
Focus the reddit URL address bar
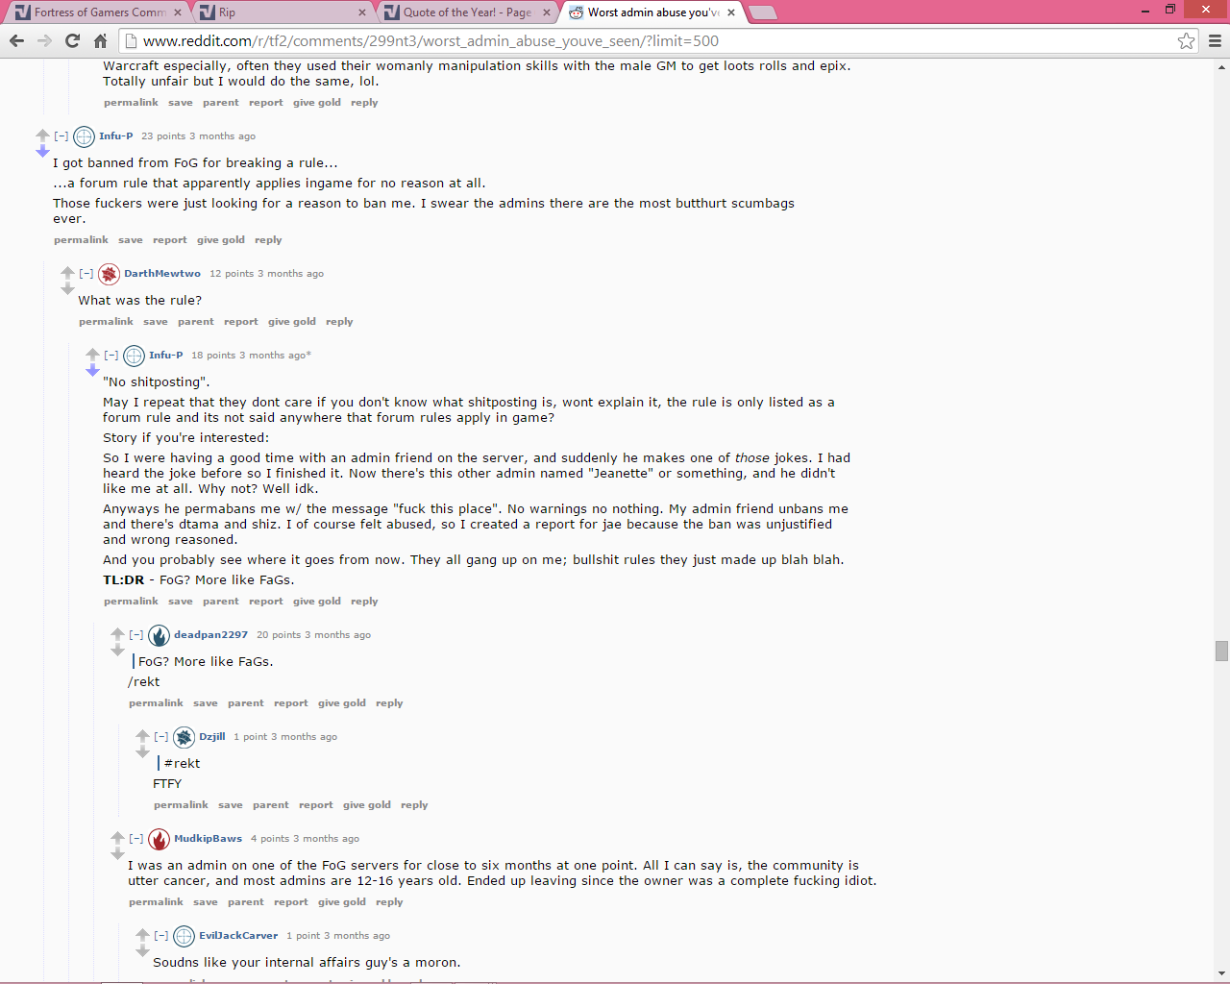653,40
